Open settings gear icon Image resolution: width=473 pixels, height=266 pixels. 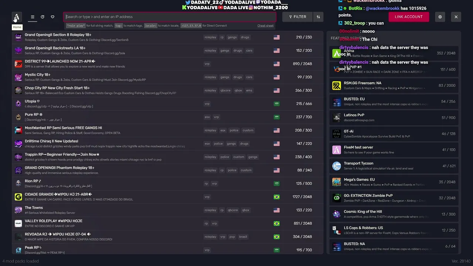click(x=440, y=17)
